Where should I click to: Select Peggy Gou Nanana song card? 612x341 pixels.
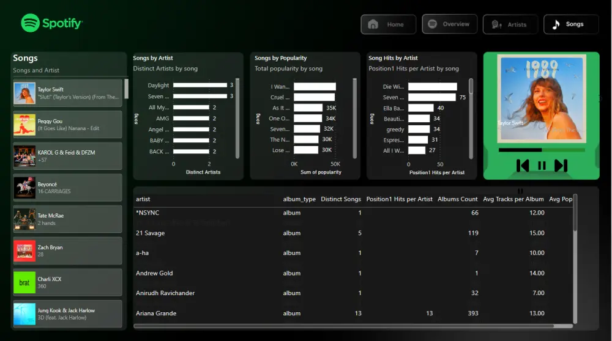coord(68,125)
